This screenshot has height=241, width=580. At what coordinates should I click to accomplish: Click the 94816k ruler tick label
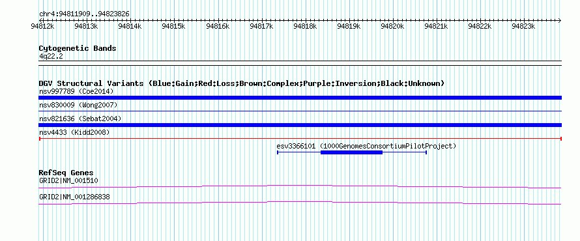tap(218, 26)
